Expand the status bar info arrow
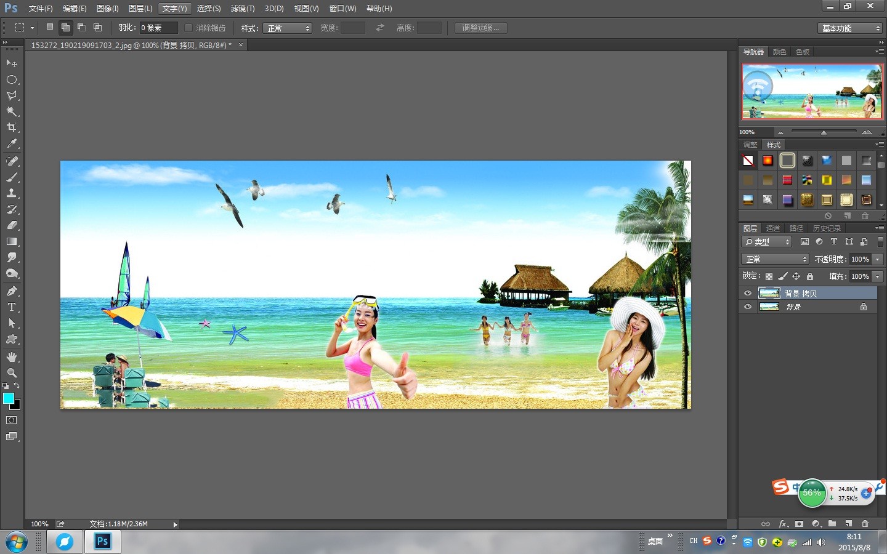The width and height of the screenshot is (887, 554). [x=175, y=524]
